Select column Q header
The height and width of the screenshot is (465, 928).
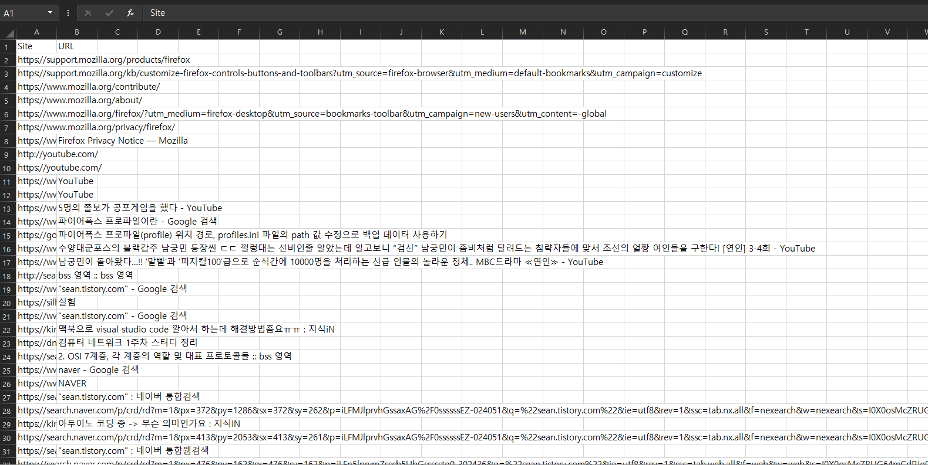click(x=685, y=32)
